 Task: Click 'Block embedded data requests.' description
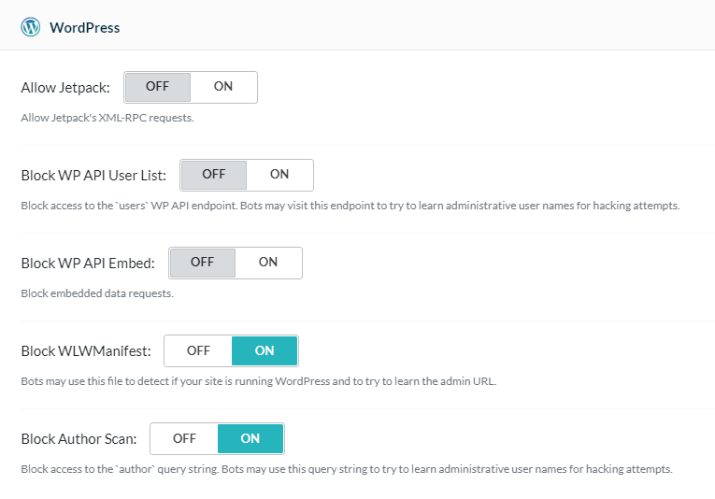97,293
